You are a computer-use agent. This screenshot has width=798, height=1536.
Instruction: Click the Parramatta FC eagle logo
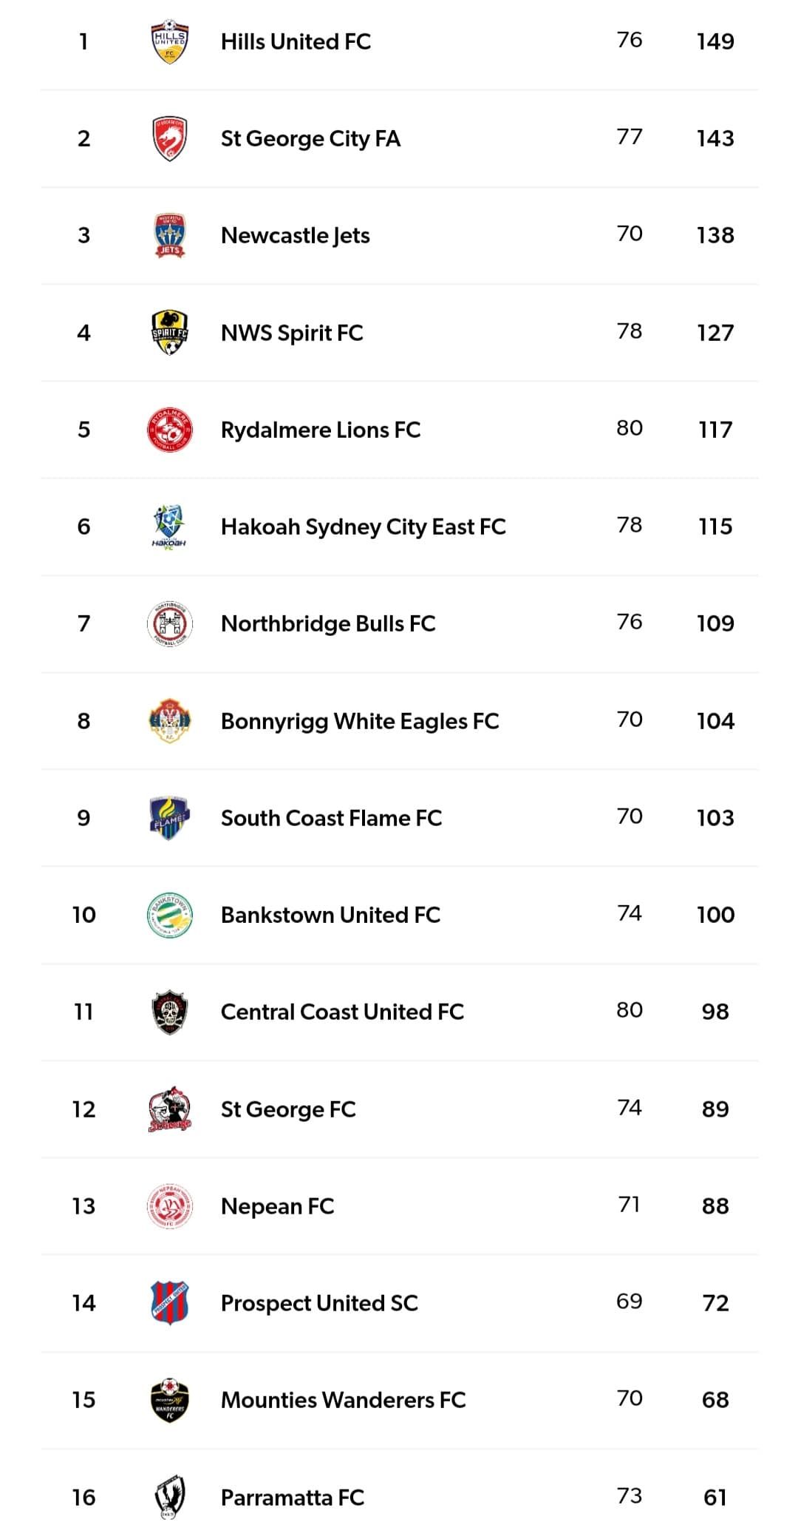pos(169,1498)
